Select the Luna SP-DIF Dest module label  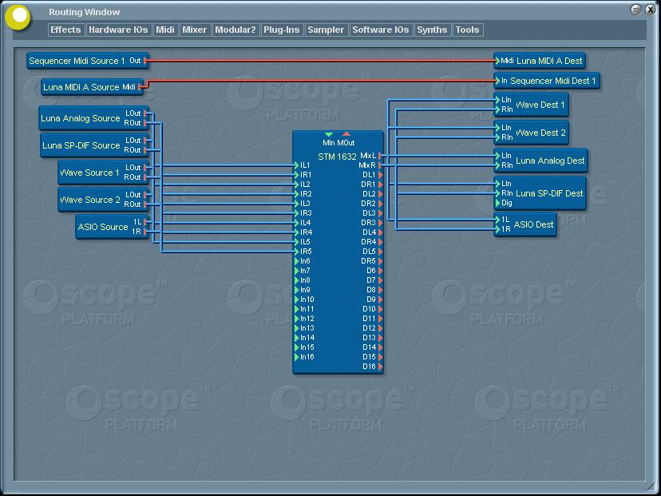(549, 193)
